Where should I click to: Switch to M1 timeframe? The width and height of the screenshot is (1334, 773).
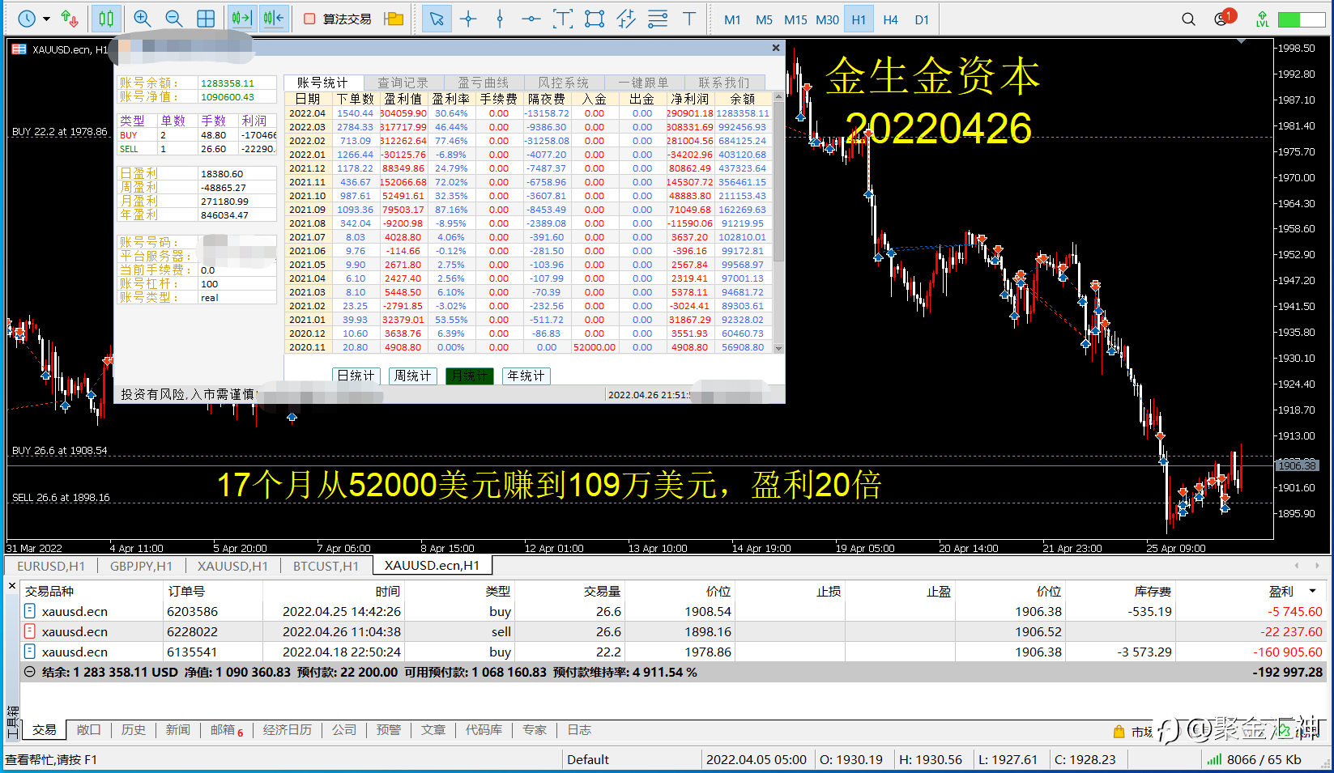(x=732, y=19)
